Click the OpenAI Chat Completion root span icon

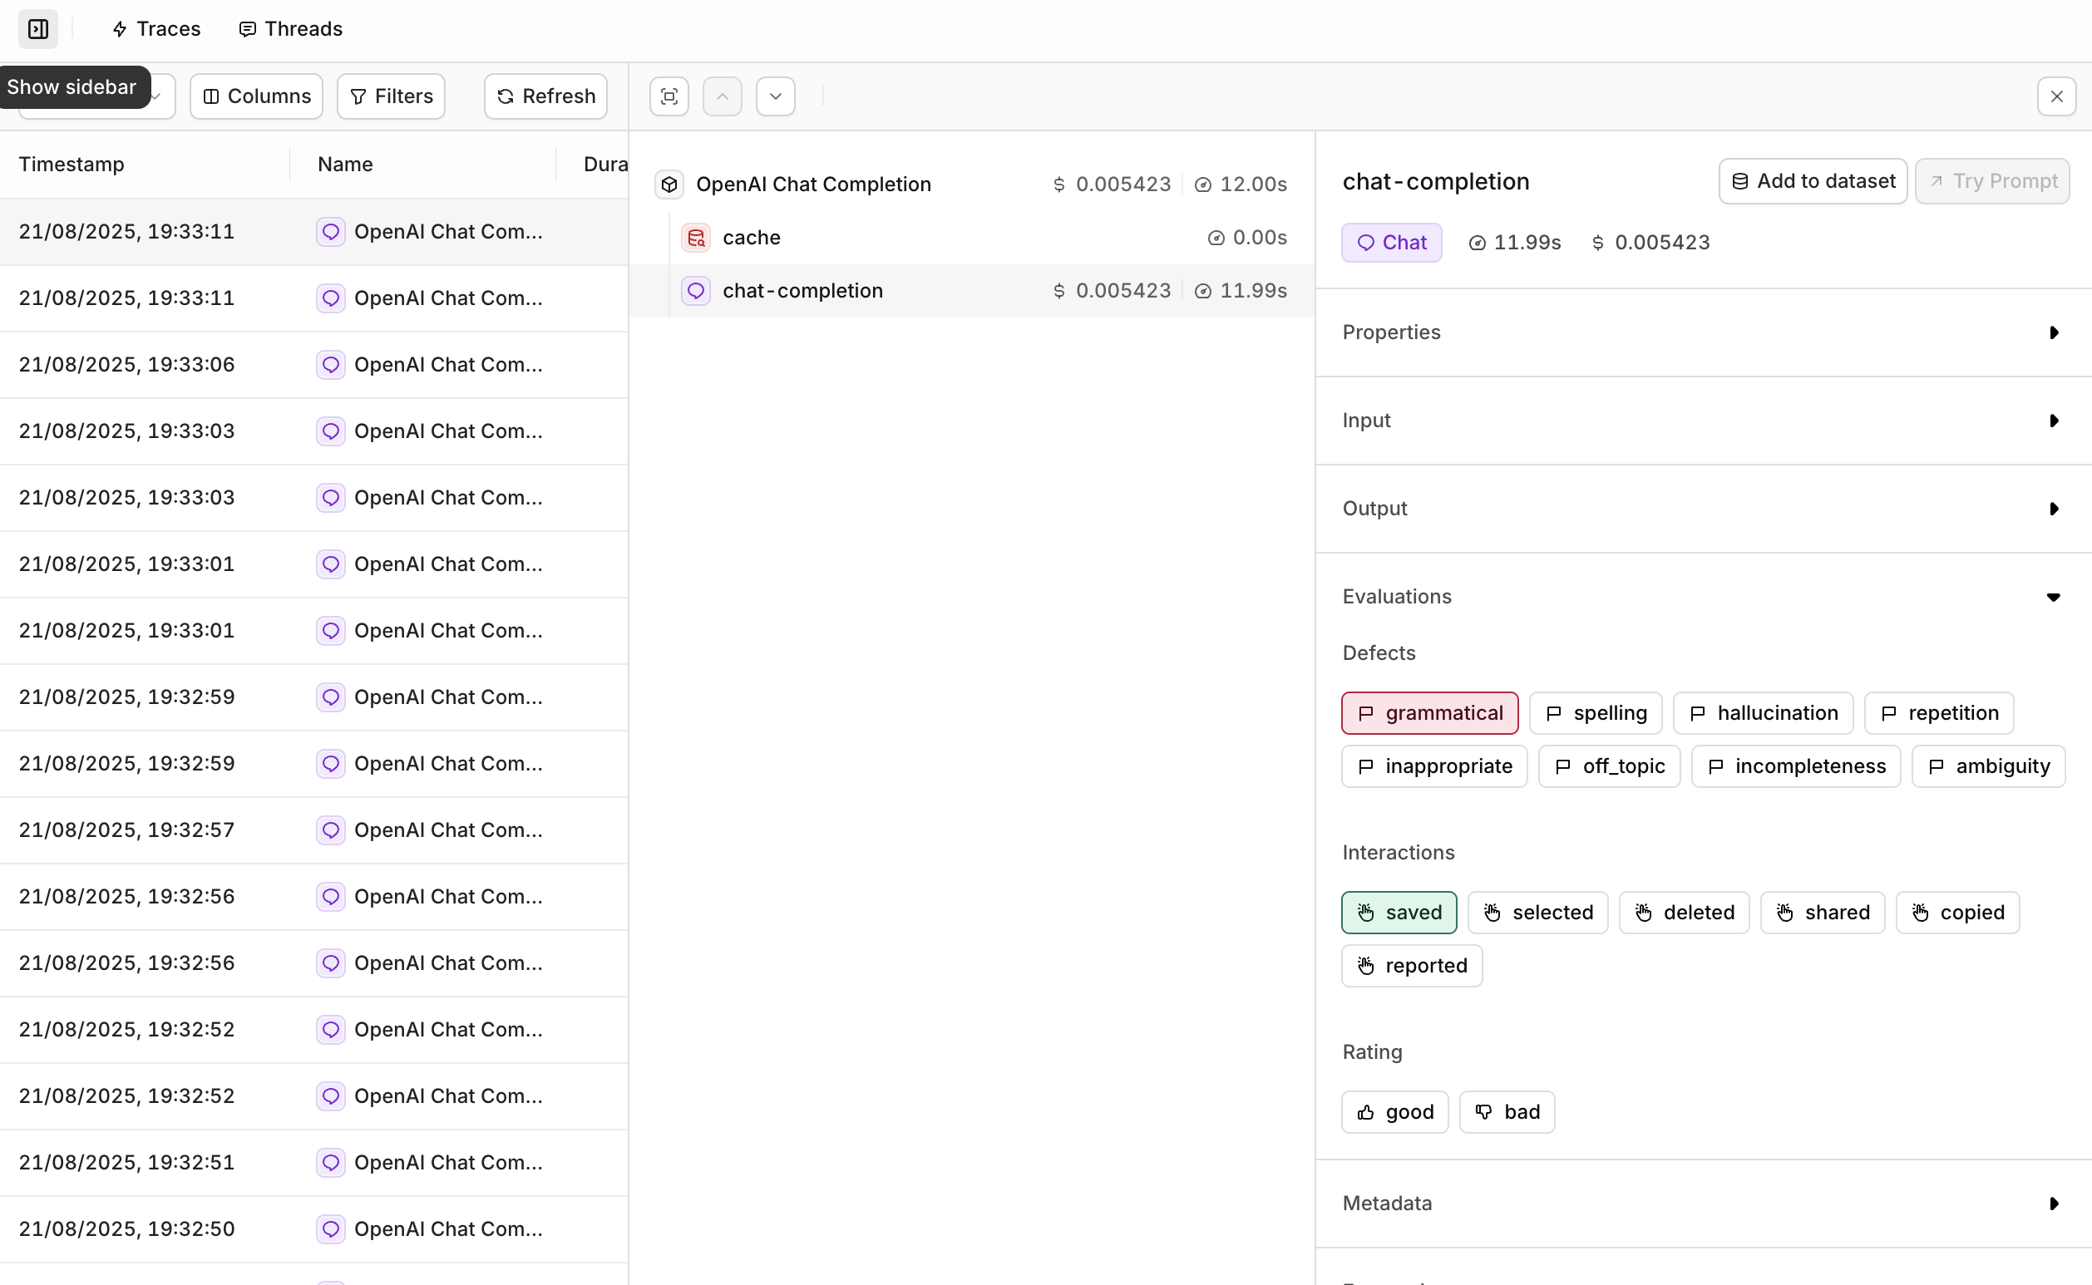pos(669,185)
